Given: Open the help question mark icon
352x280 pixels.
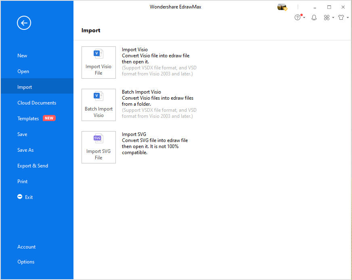Looking at the screenshot, I should [298, 17].
